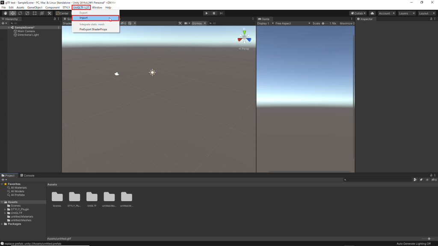Toggle Gizmos visibility in the Scene view
Screen dimensions: 438x246
(197, 23)
